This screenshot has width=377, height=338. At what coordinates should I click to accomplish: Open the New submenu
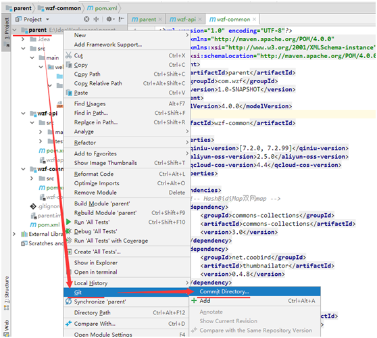tap(127, 35)
